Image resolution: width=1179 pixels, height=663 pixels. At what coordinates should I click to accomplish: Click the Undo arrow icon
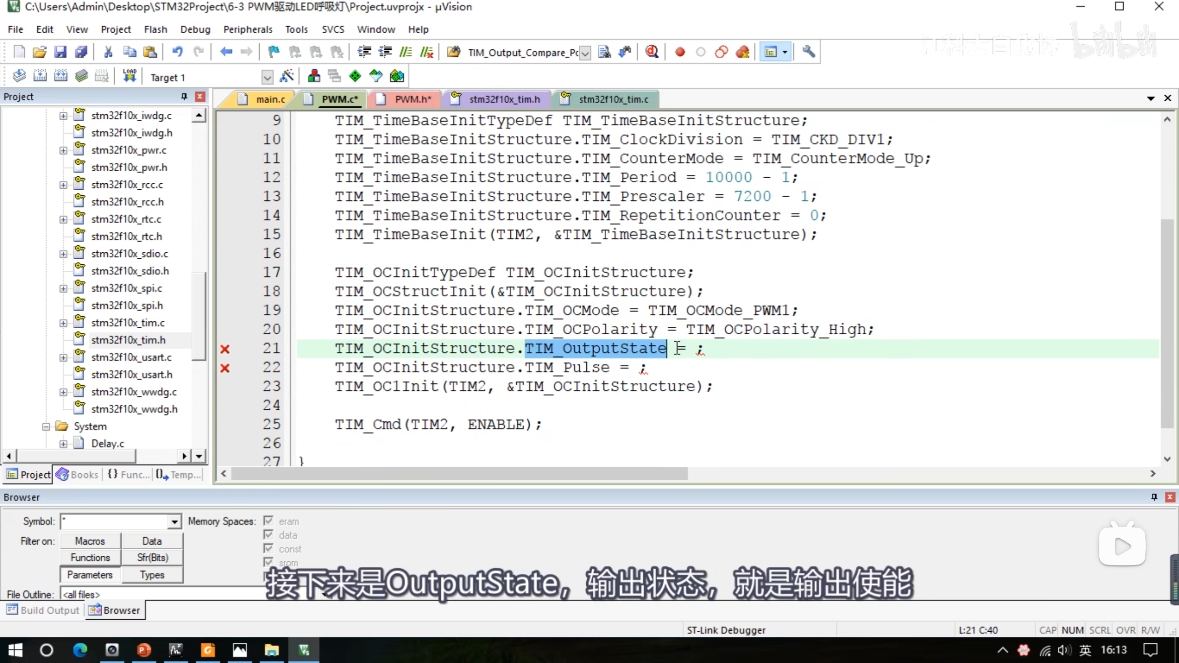177,52
